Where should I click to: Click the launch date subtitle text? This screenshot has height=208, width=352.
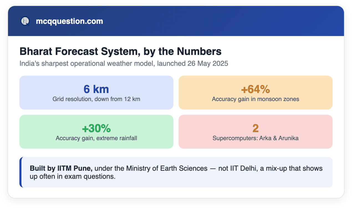click(124, 64)
